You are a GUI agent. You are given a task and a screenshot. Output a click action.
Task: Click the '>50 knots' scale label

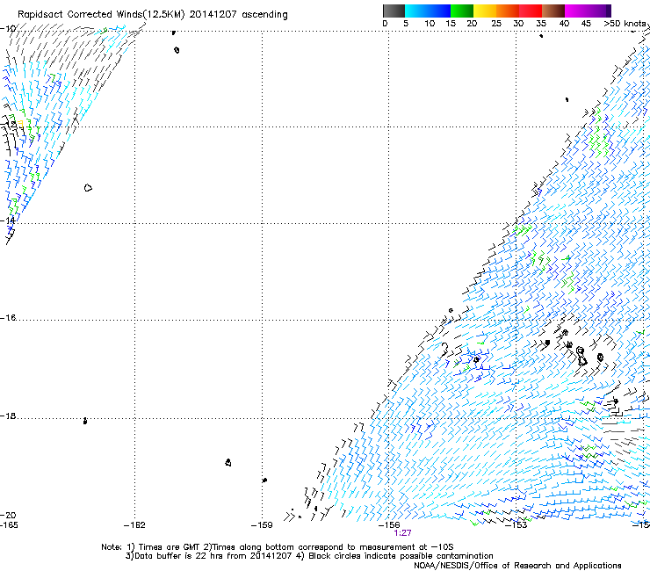tap(625, 24)
